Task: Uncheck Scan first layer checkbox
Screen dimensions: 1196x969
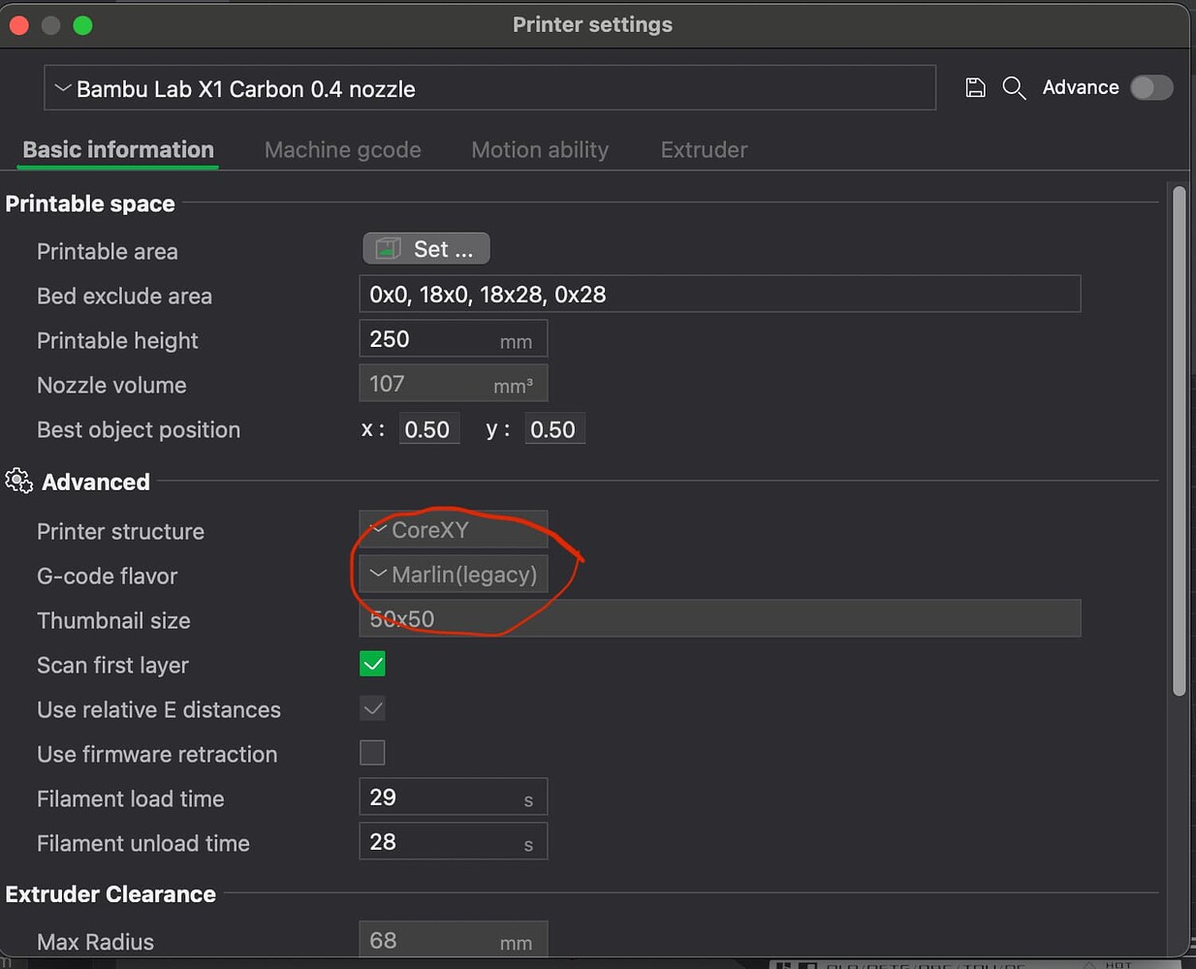Action: point(372,664)
